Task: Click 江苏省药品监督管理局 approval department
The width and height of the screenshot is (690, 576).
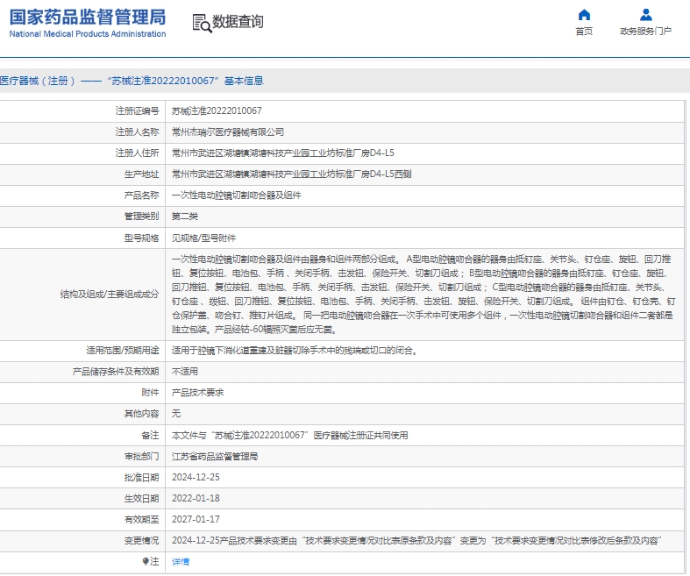Action: [215, 457]
